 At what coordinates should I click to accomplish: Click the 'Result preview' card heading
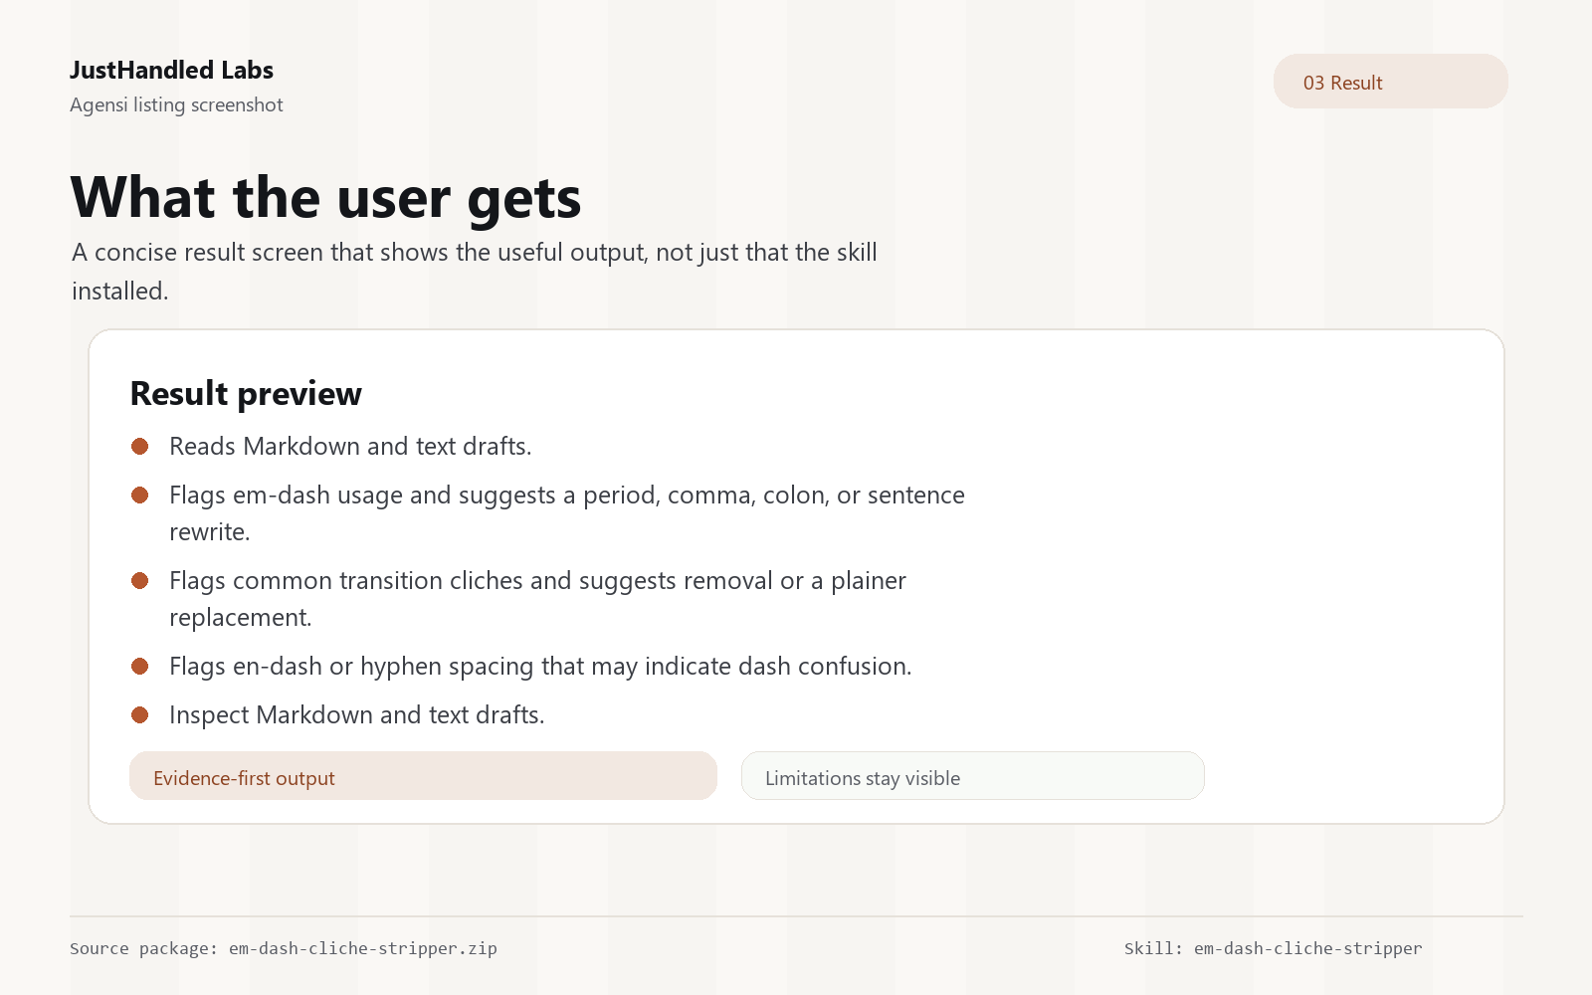246,394
